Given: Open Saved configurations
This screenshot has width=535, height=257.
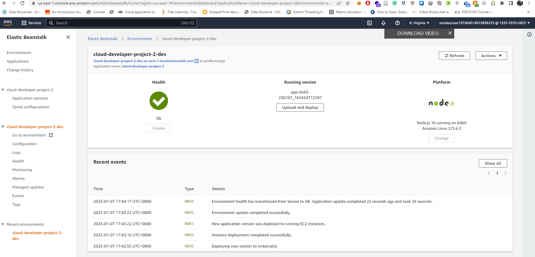Looking at the screenshot, I should pos(31,107).
